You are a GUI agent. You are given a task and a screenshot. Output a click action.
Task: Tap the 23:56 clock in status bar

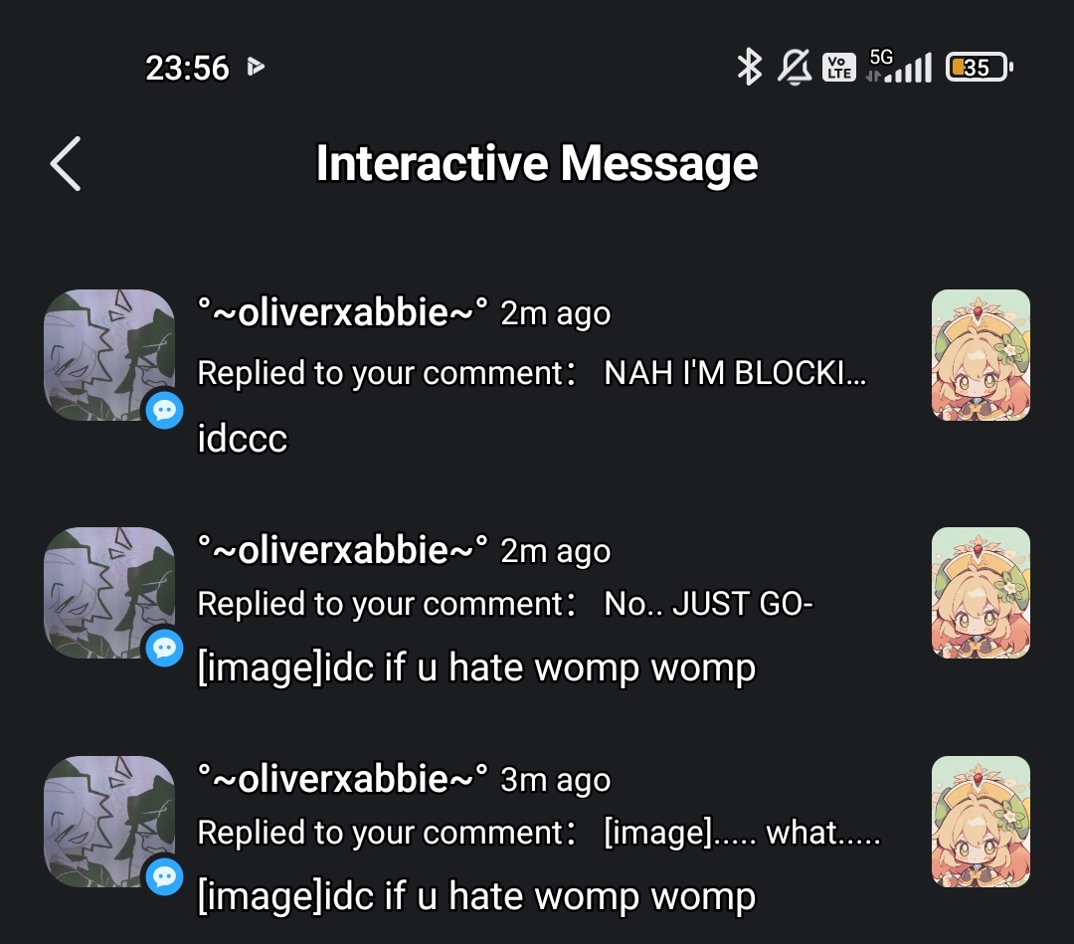click(187, 68)
